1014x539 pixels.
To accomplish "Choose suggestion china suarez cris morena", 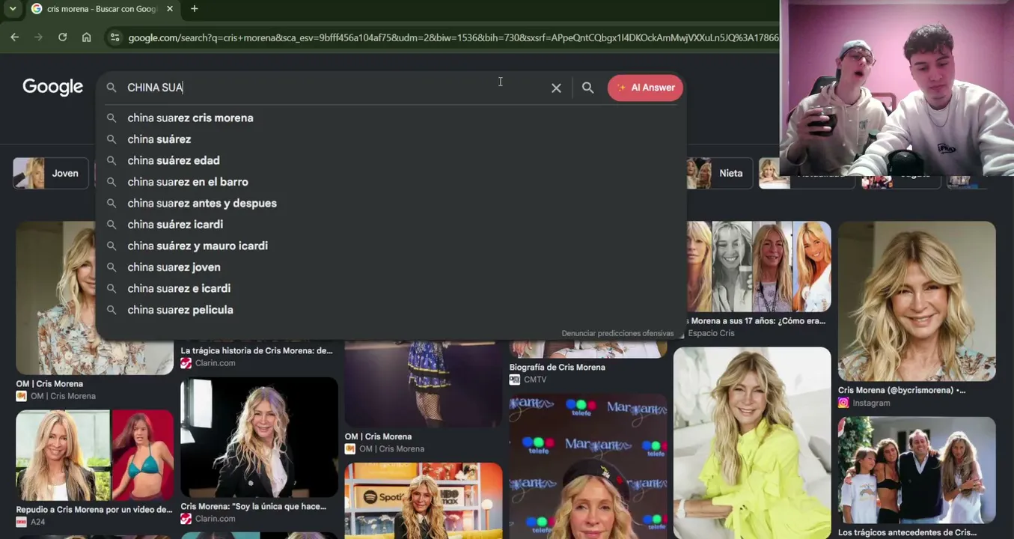I will [391, 118].
